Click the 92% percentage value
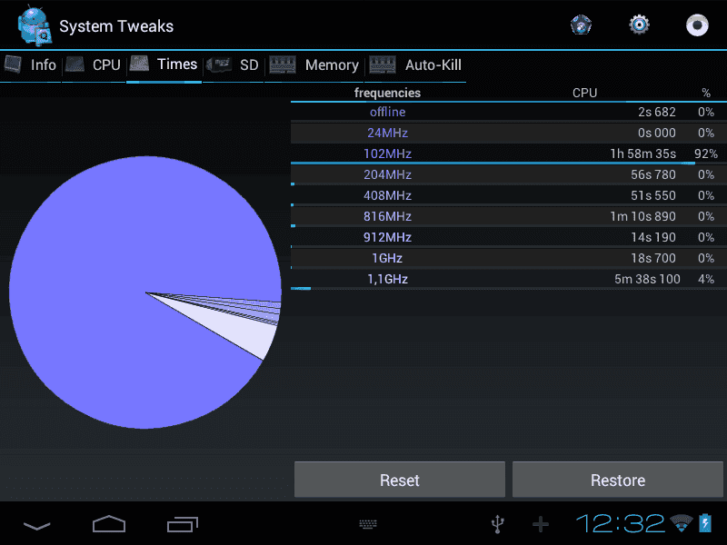The width and height of the screenshot is (727, 545). (x=706, y=154)
